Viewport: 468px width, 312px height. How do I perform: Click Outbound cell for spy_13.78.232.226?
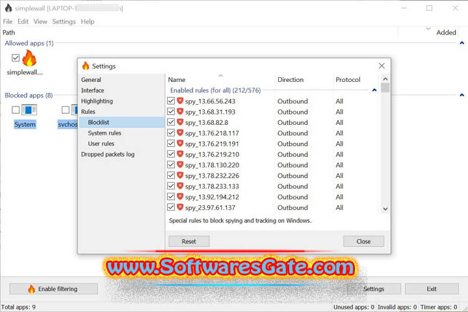[292, 175]
